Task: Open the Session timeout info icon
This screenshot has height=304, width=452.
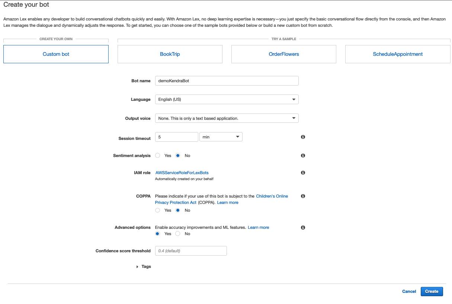Action: [303, 137]
